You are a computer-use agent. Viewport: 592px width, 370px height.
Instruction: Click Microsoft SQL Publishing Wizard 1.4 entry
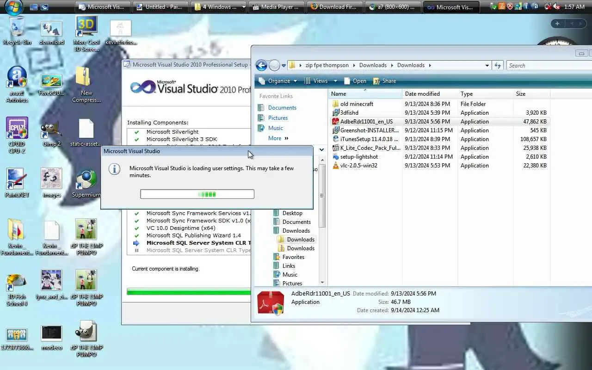tap(193, 235)
